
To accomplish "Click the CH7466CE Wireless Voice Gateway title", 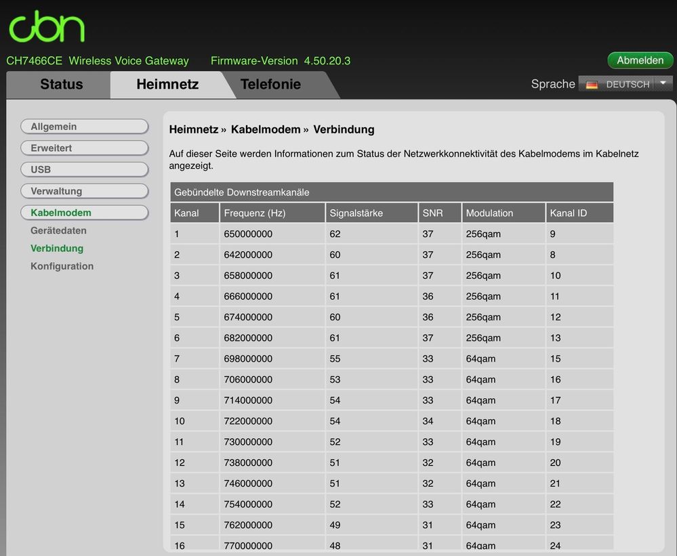I will tap(98, 61).
